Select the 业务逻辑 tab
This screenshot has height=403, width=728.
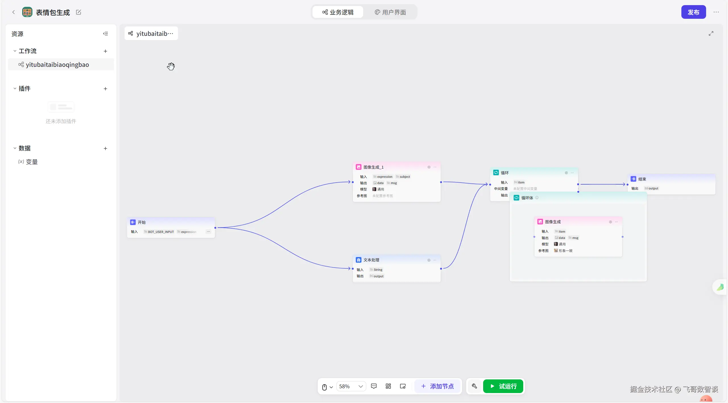338,12
